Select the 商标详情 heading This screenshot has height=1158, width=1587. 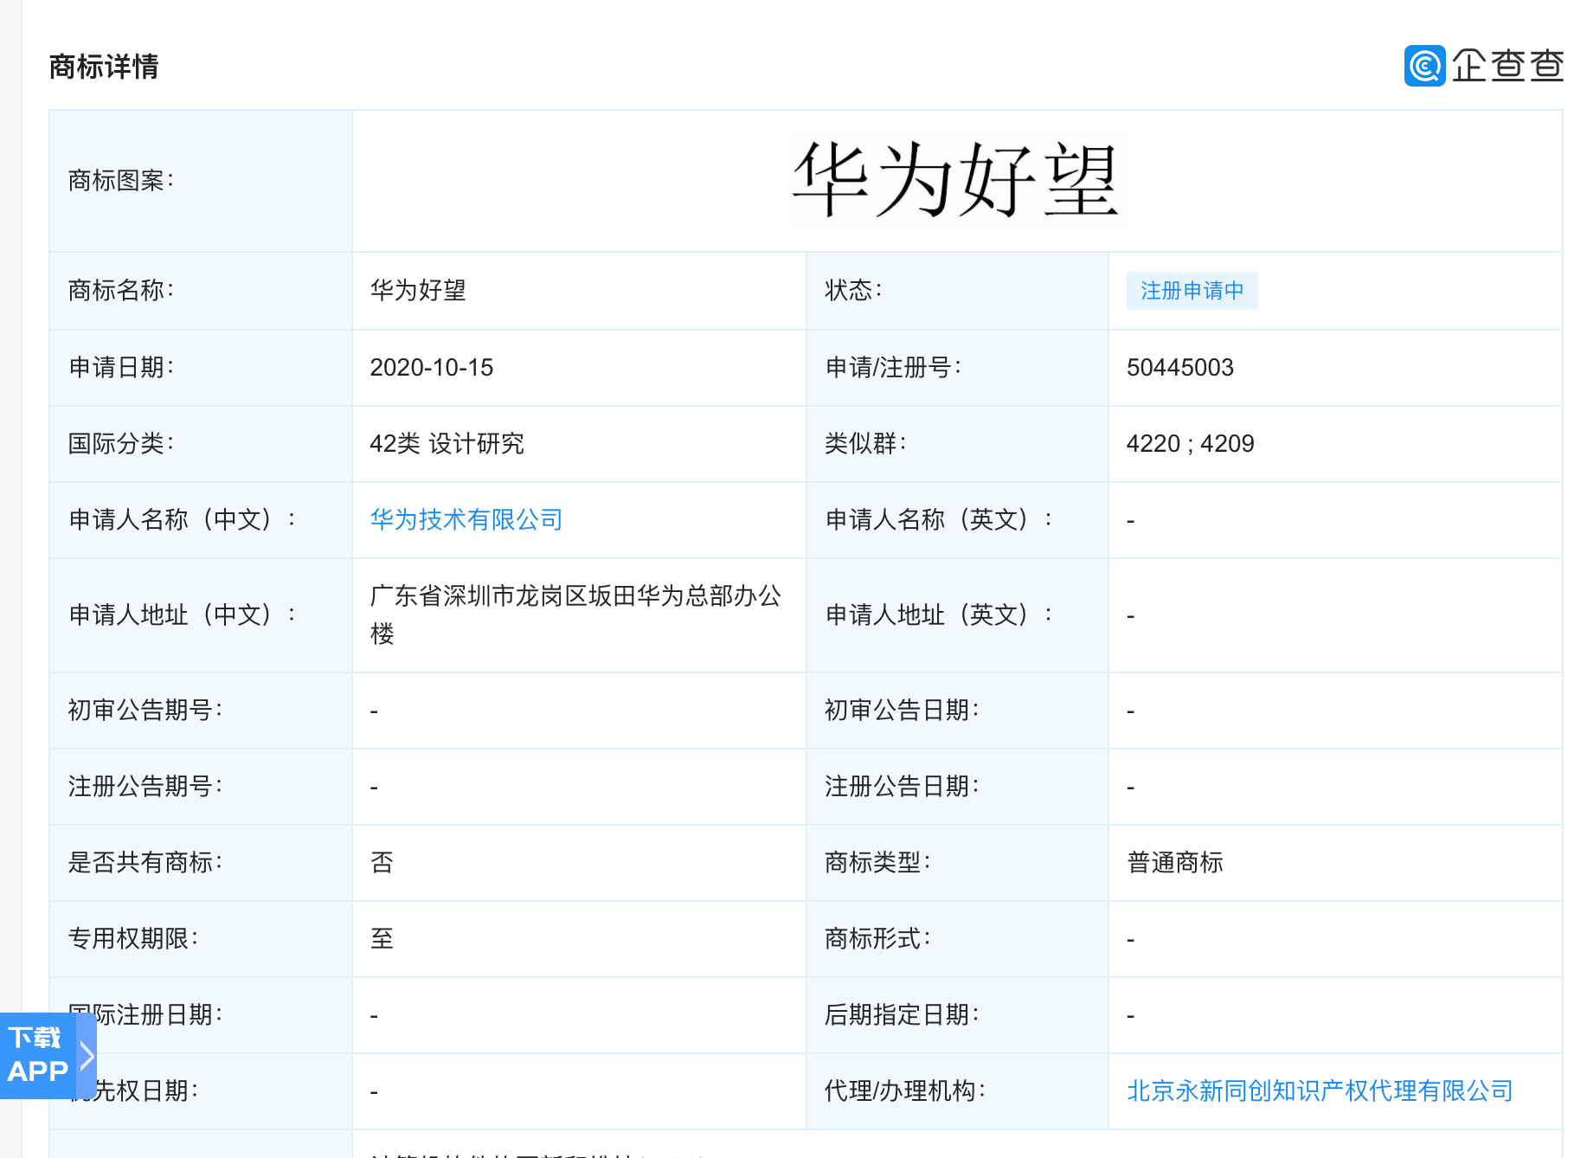pos(104,67)
